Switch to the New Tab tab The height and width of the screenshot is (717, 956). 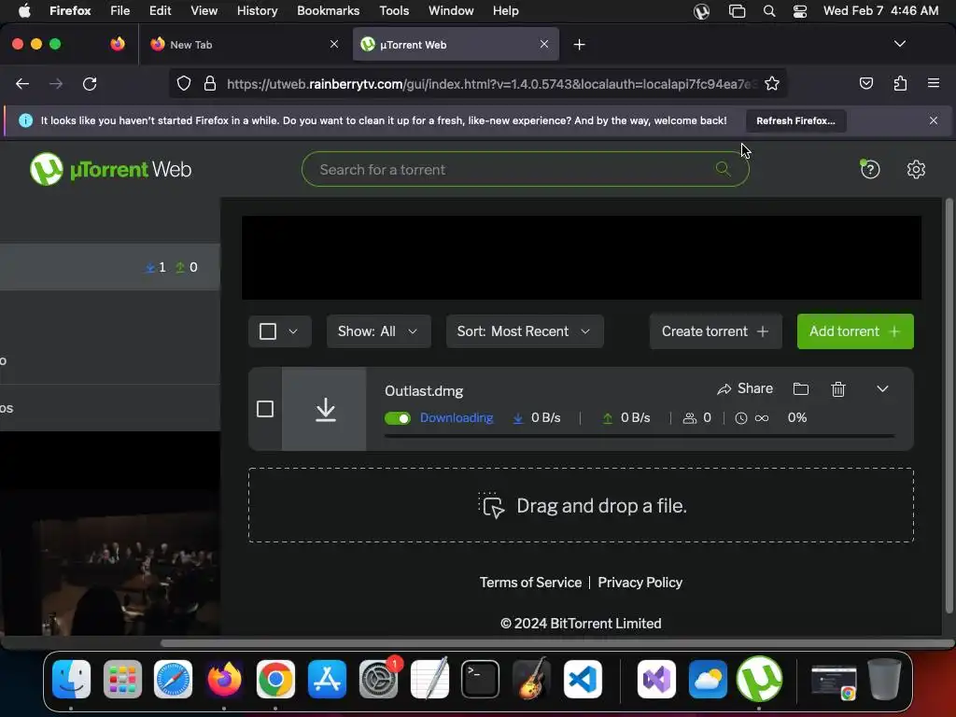(x=246, y=45)
